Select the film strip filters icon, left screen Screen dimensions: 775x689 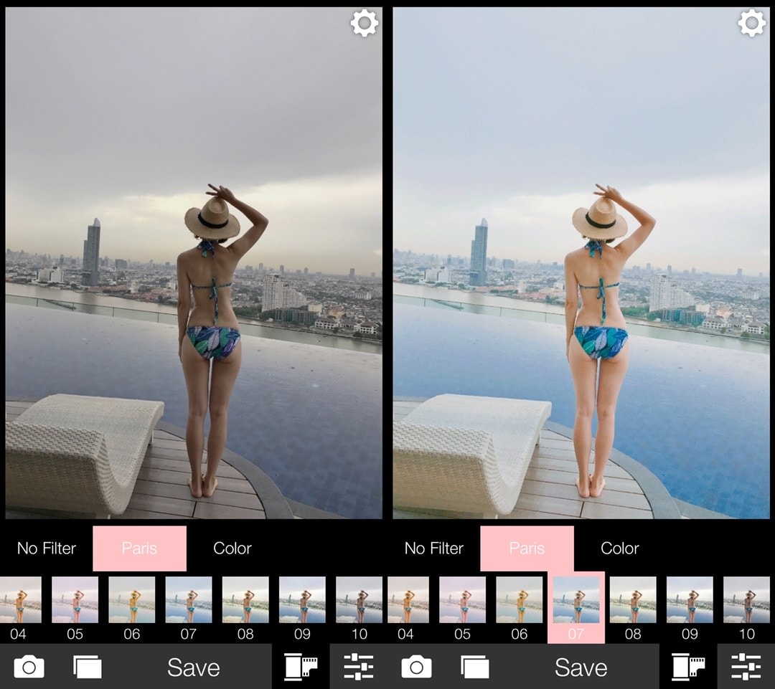[301, 667]
